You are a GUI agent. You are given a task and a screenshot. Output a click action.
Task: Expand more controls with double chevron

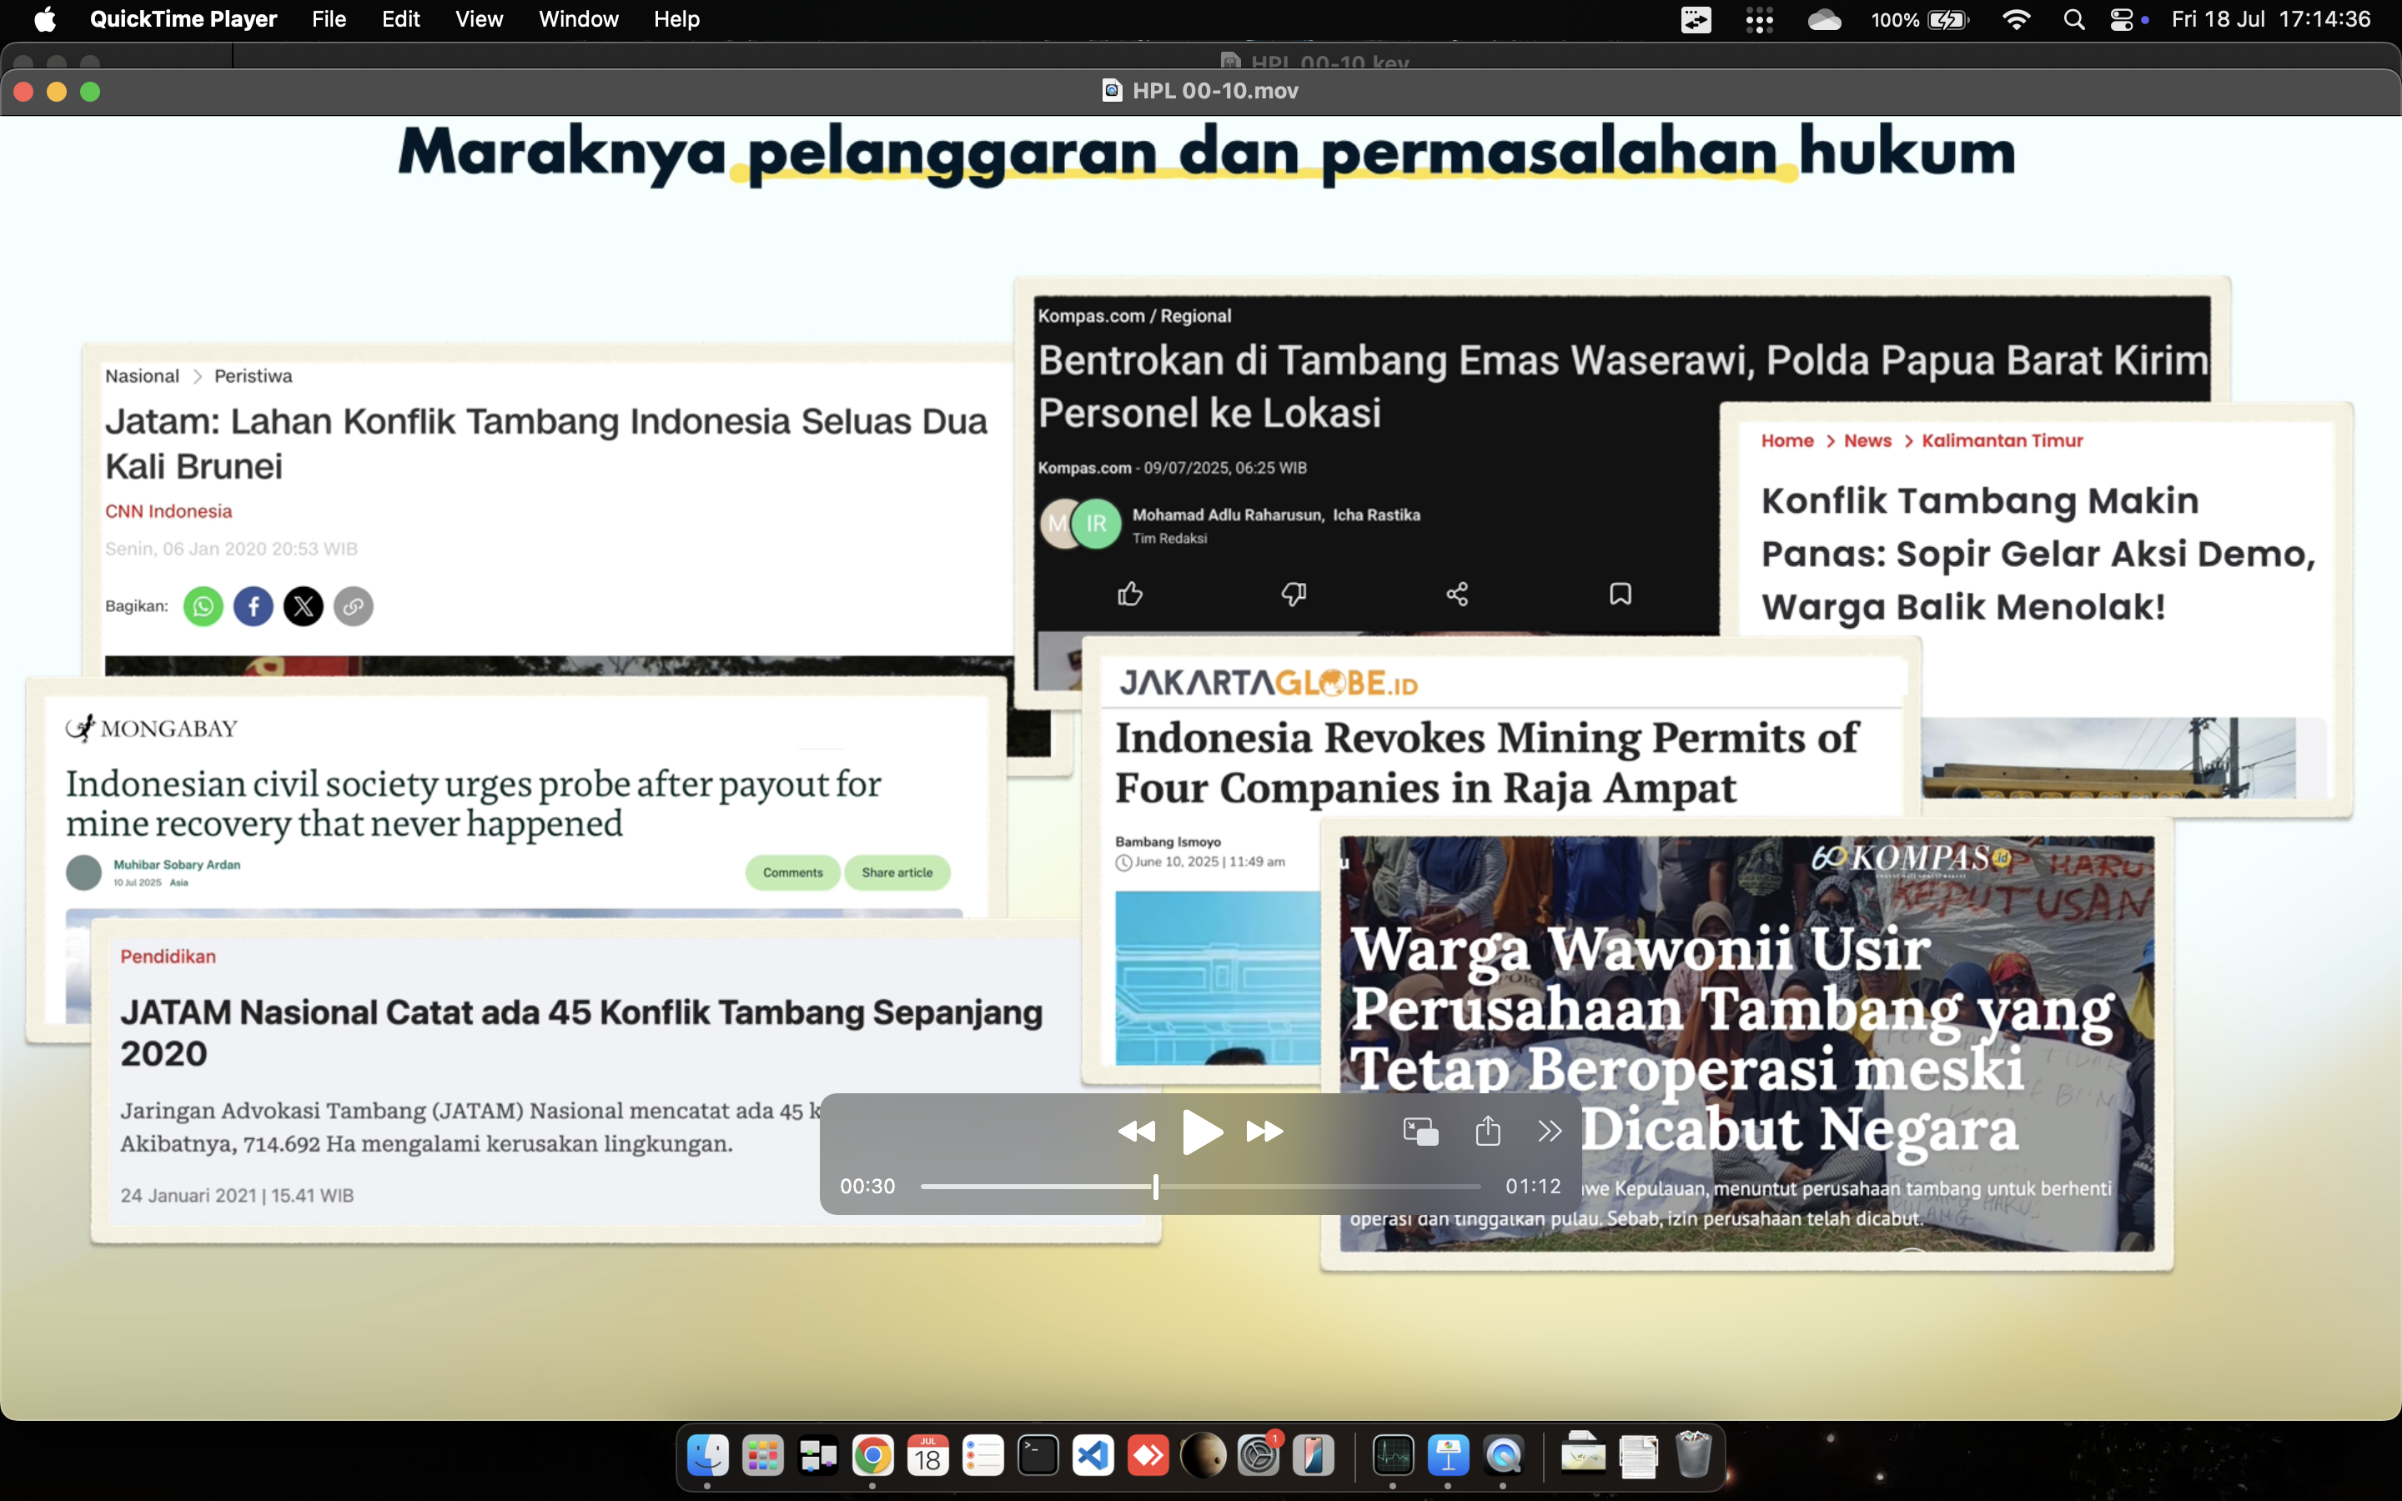tap(1550, 1132)
